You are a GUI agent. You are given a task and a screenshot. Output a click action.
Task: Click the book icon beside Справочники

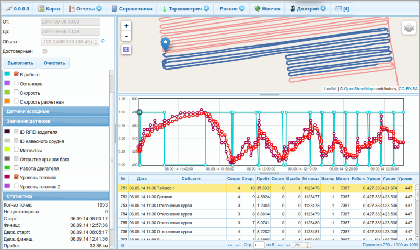[x=114, y=8]
